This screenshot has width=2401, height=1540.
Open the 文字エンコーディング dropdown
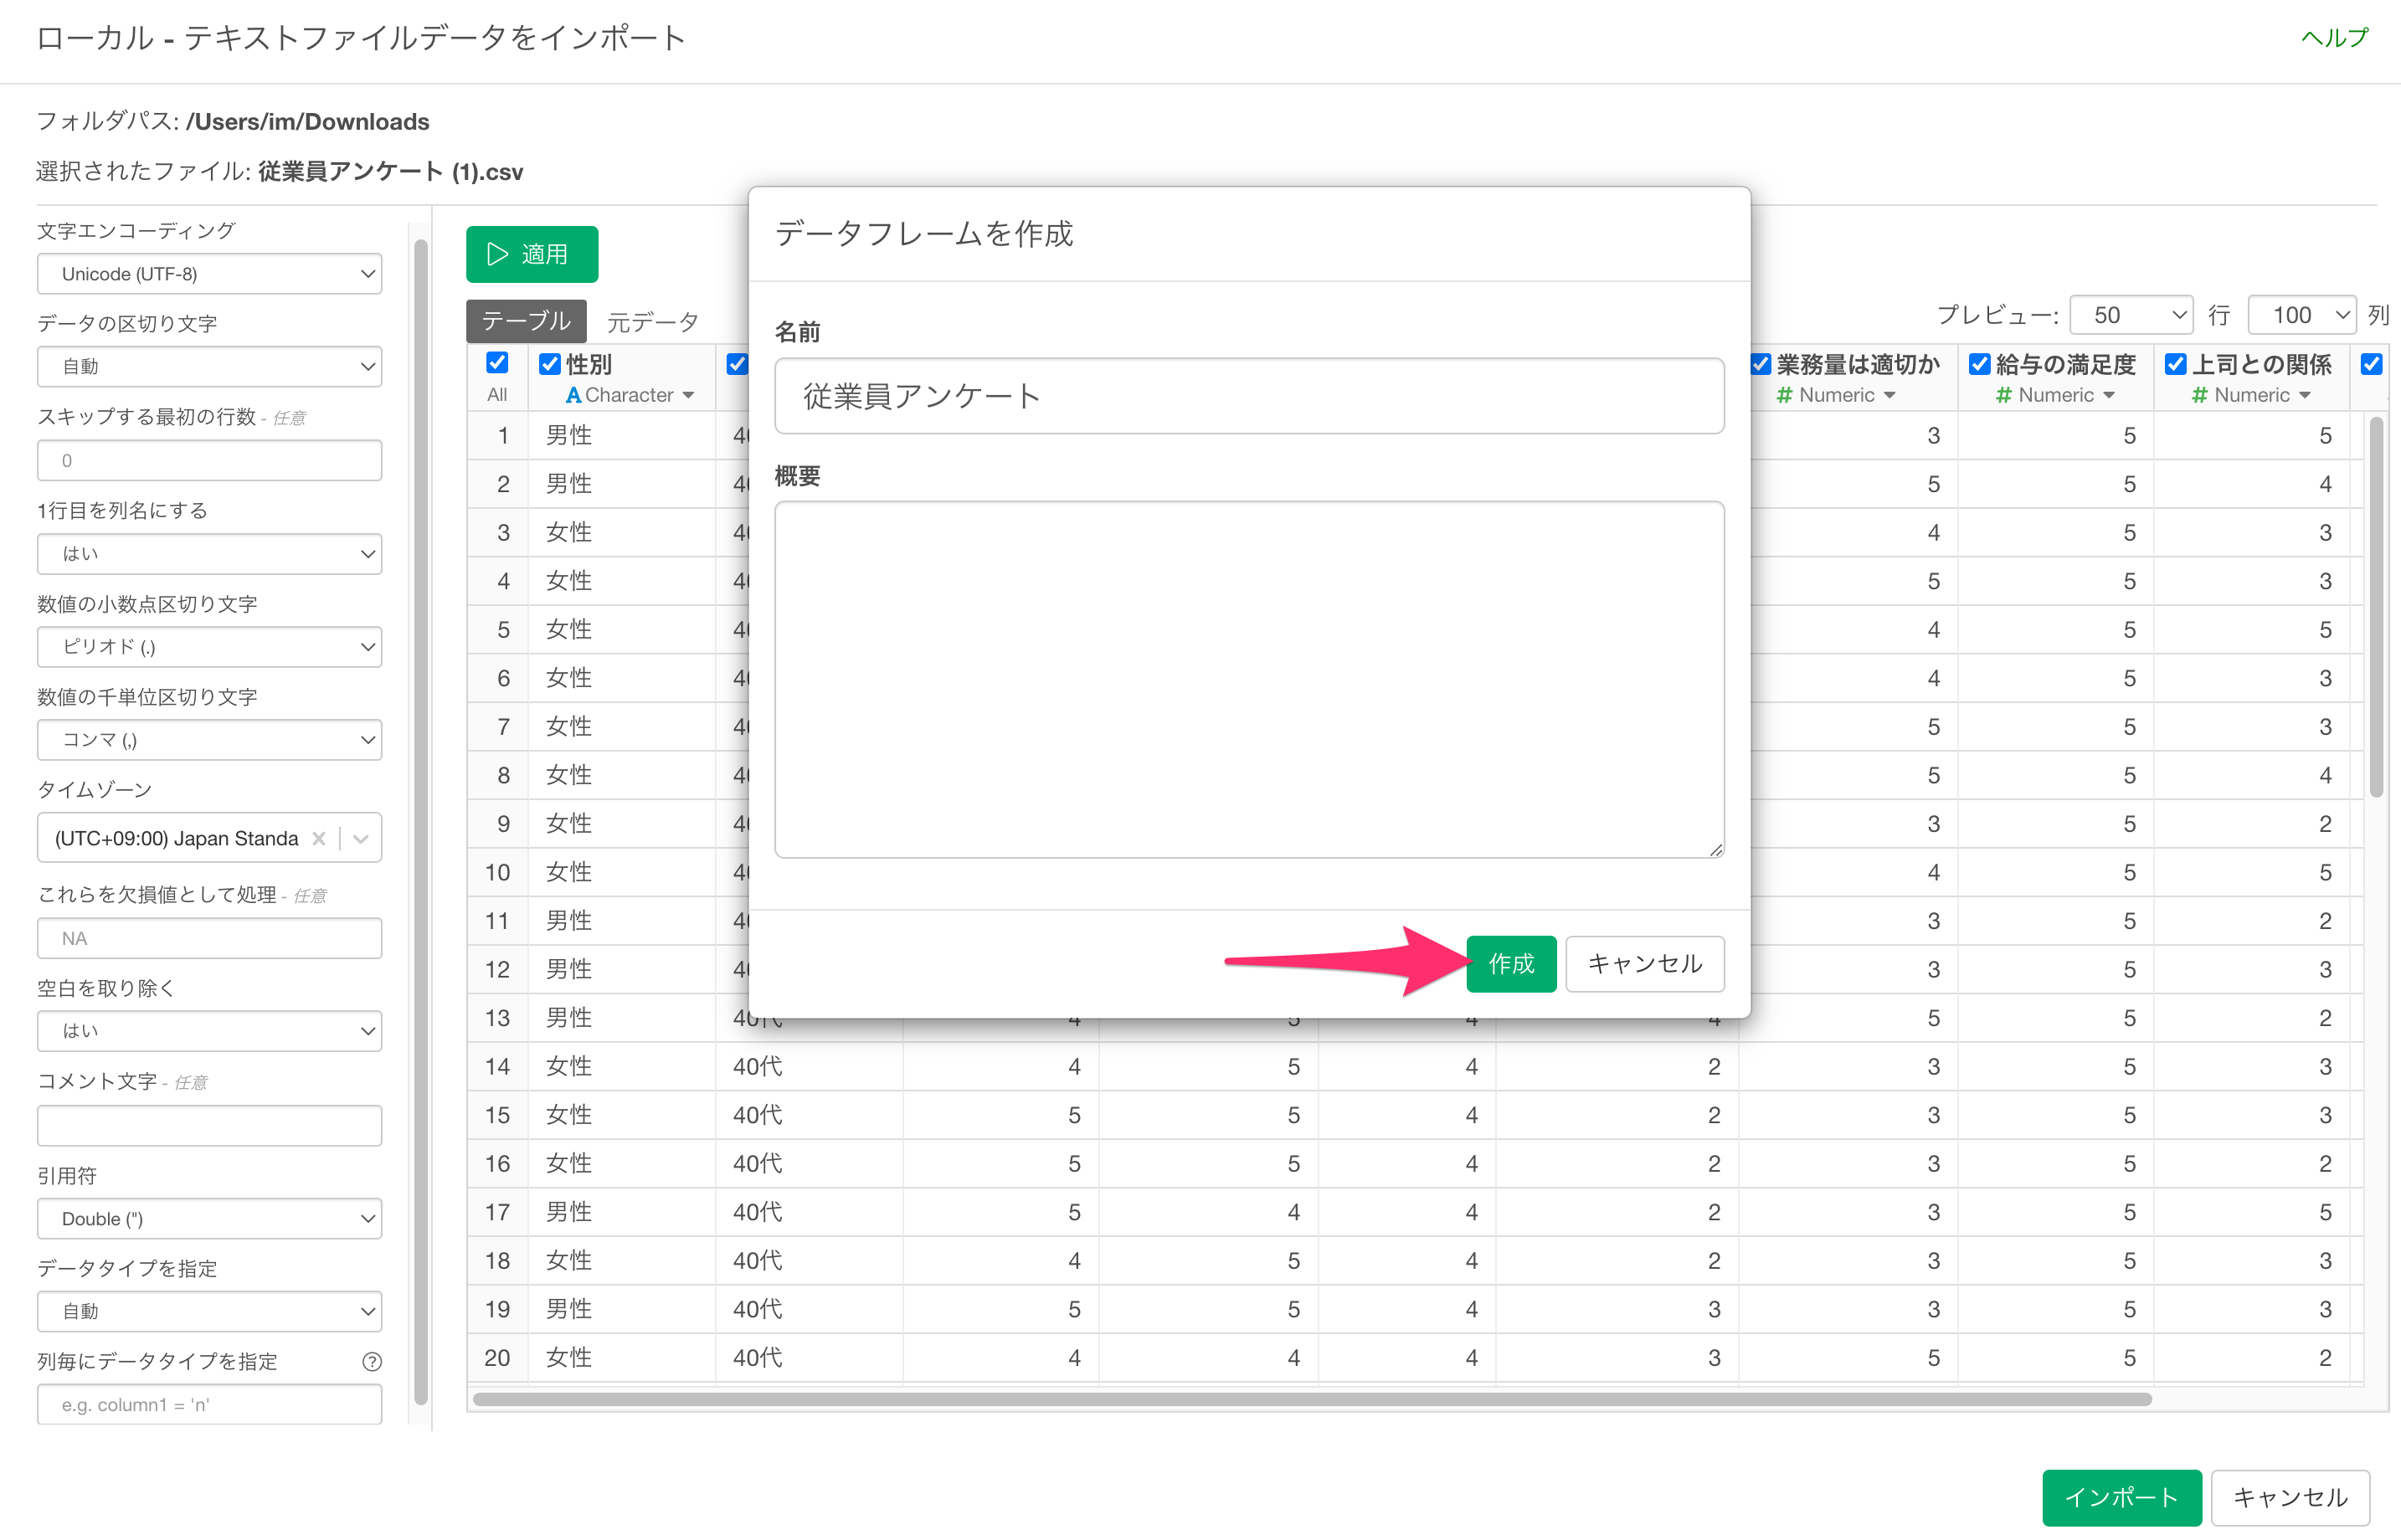(210, 274)
